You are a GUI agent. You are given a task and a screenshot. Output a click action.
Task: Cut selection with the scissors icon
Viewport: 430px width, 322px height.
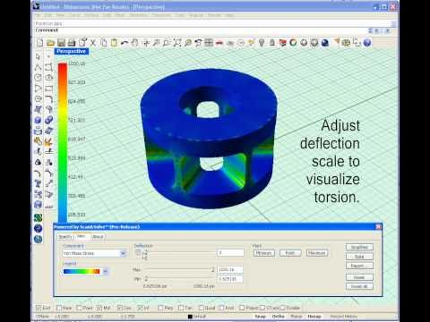[x=93, y=43]
